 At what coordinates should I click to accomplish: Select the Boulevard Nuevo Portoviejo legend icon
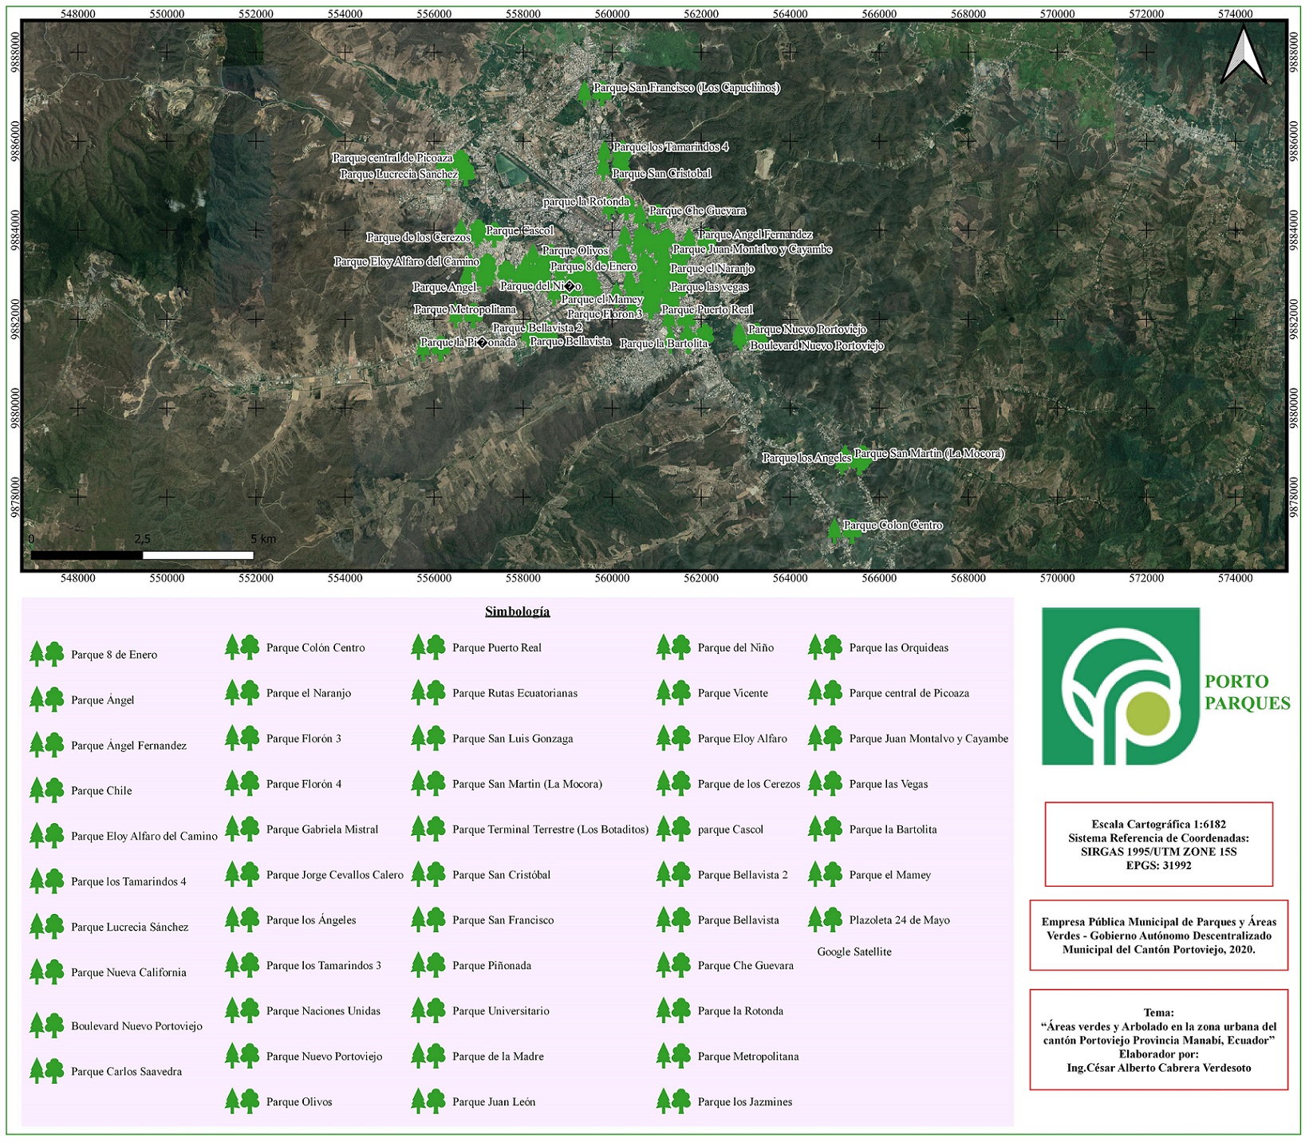coord(45,1025)
